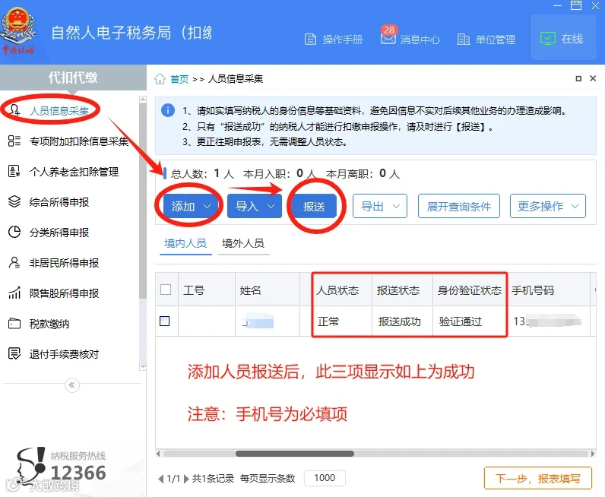Expand 更多操作 dropdown arrow
The width and height of the screenshot is (605, 497).
(x=575, y=207)
